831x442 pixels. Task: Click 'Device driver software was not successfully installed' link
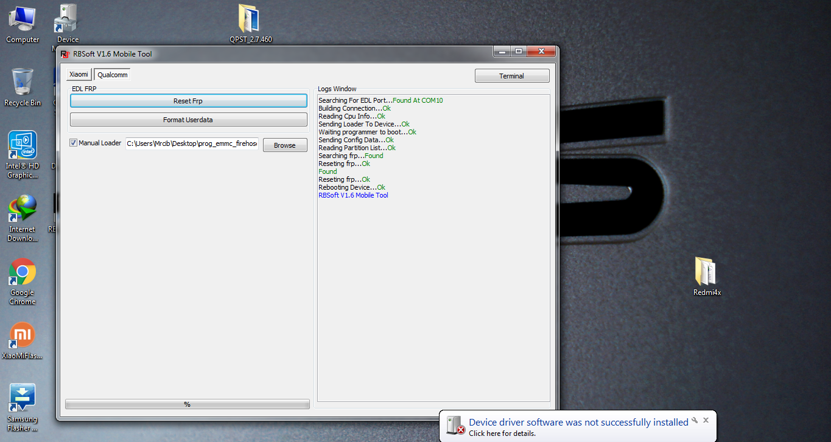(x=578, y=422)
